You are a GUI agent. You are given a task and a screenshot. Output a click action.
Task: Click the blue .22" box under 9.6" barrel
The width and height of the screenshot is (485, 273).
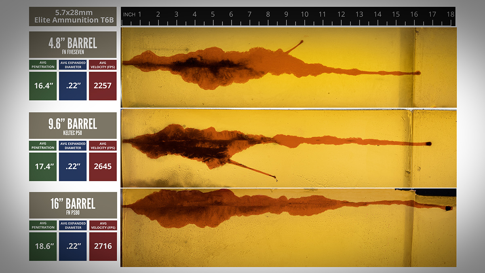tap(73, 167)
